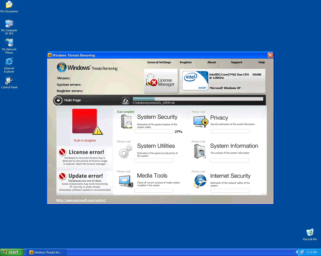Select the System Utilities gears icon

[126, 152]
